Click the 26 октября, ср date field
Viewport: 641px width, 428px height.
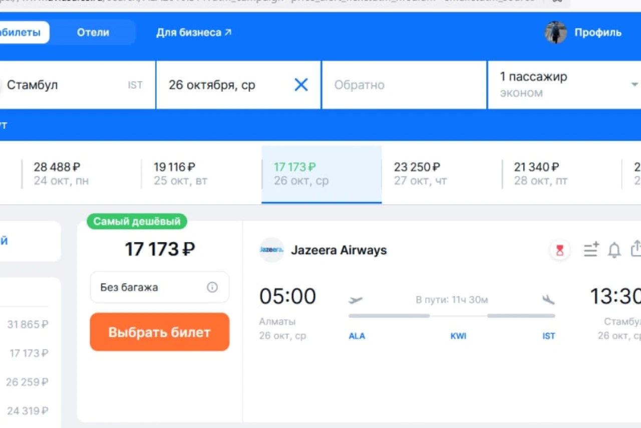click(x=238, y=85)
